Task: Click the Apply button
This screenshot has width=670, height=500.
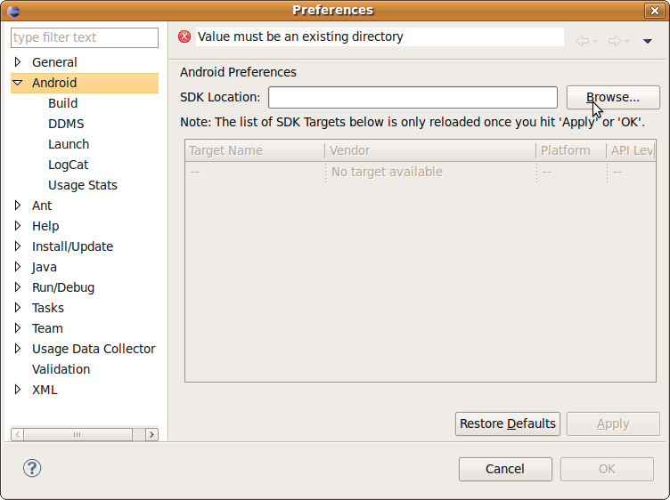Action: (613, 423)
